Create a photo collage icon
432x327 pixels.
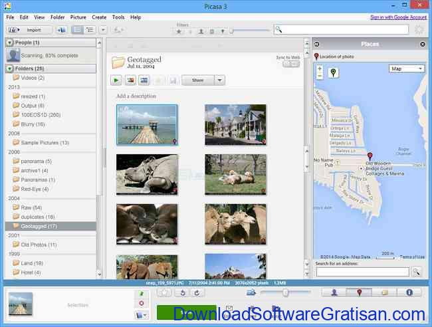click(130, 80)
